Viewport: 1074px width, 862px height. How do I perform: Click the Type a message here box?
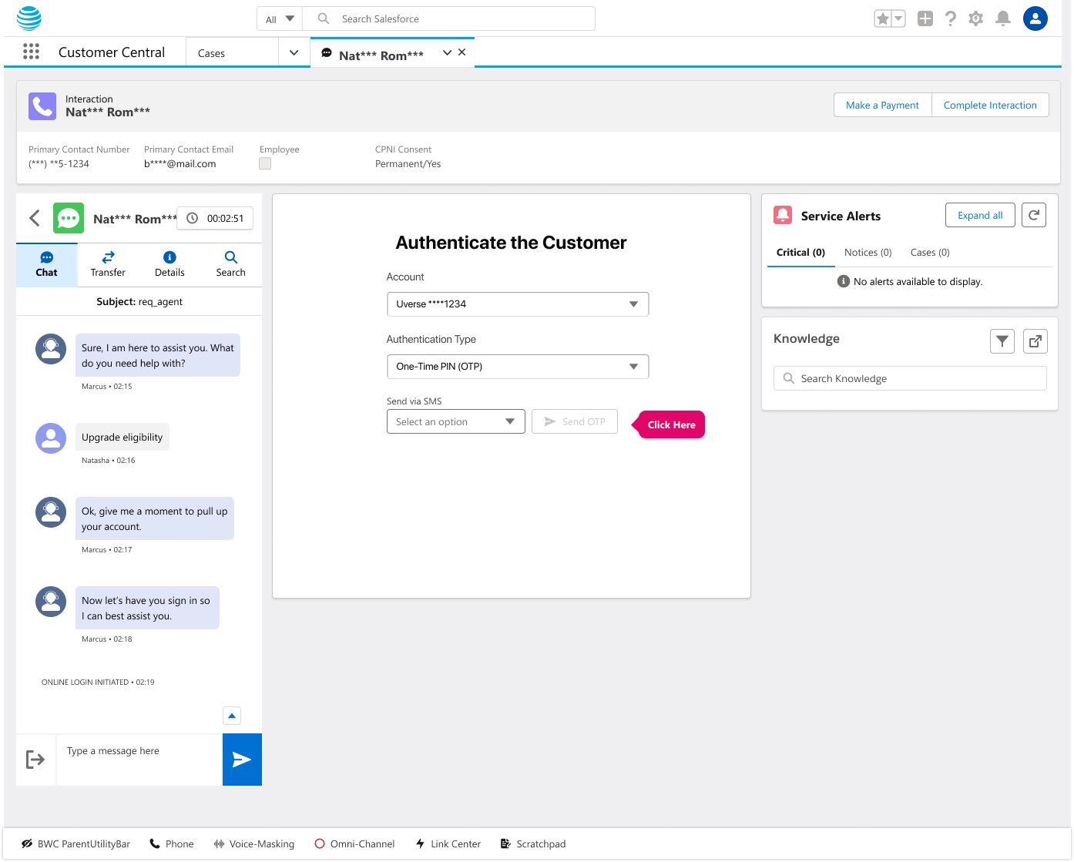pyautogui.click(x=139, y=760)
